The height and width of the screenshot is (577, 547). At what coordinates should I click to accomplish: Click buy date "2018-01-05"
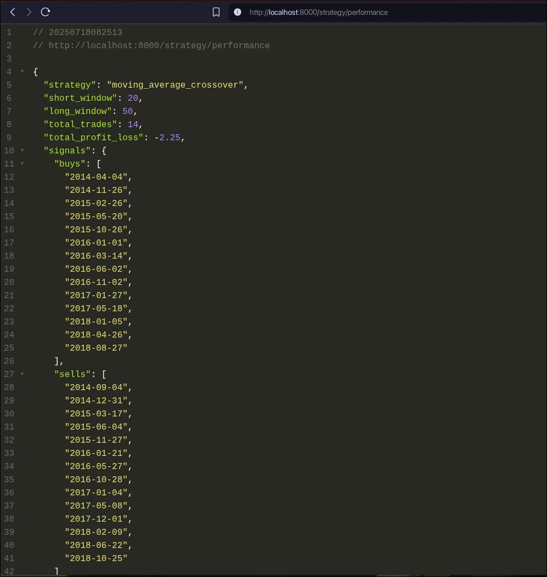96,322
